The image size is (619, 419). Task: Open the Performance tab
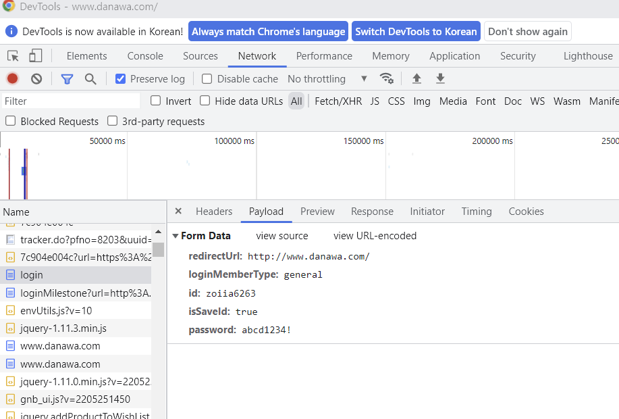[x=324, y=56]
